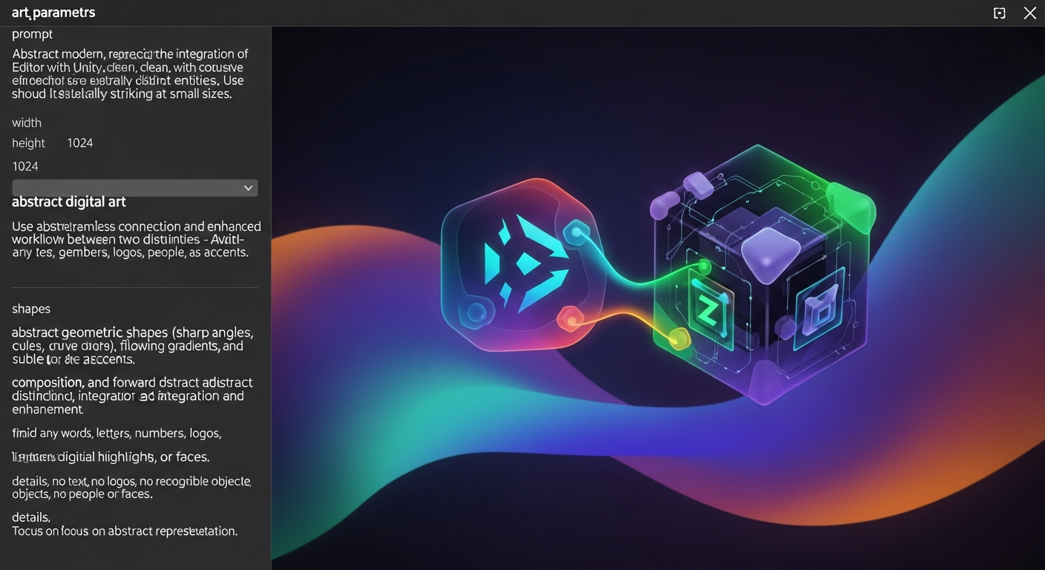Click the red connector node on left shape
The height and width of the screenshot is (570, 1045).
(570, 318)
